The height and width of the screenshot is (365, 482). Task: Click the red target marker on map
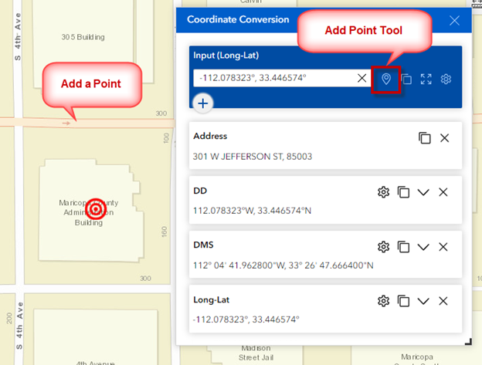pos(96,209)
